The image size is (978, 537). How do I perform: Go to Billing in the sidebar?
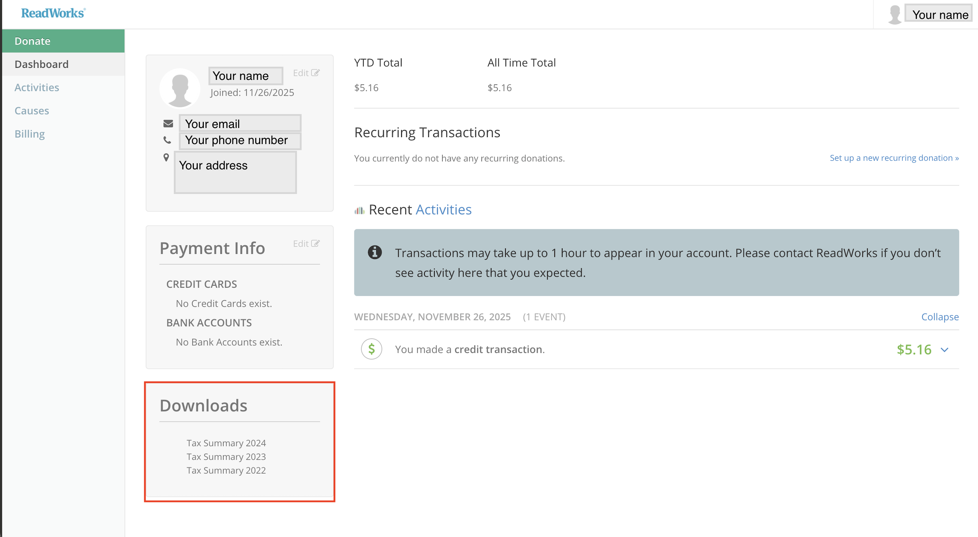pyautogui.click(x=30, y=134)
